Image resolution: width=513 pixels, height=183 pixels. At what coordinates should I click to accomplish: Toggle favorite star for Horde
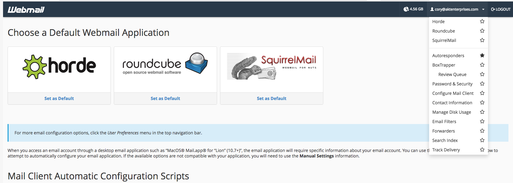[482, 22]
